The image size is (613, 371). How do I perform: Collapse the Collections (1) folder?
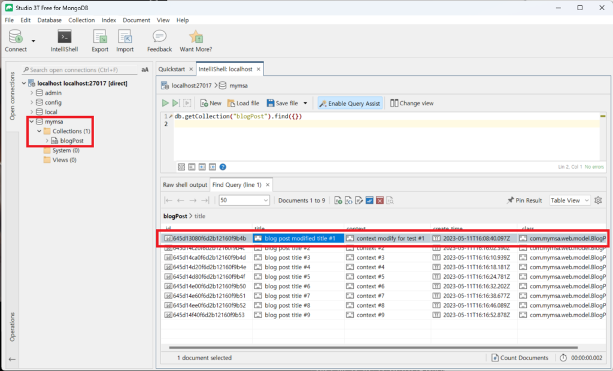(x=39, y=131)
